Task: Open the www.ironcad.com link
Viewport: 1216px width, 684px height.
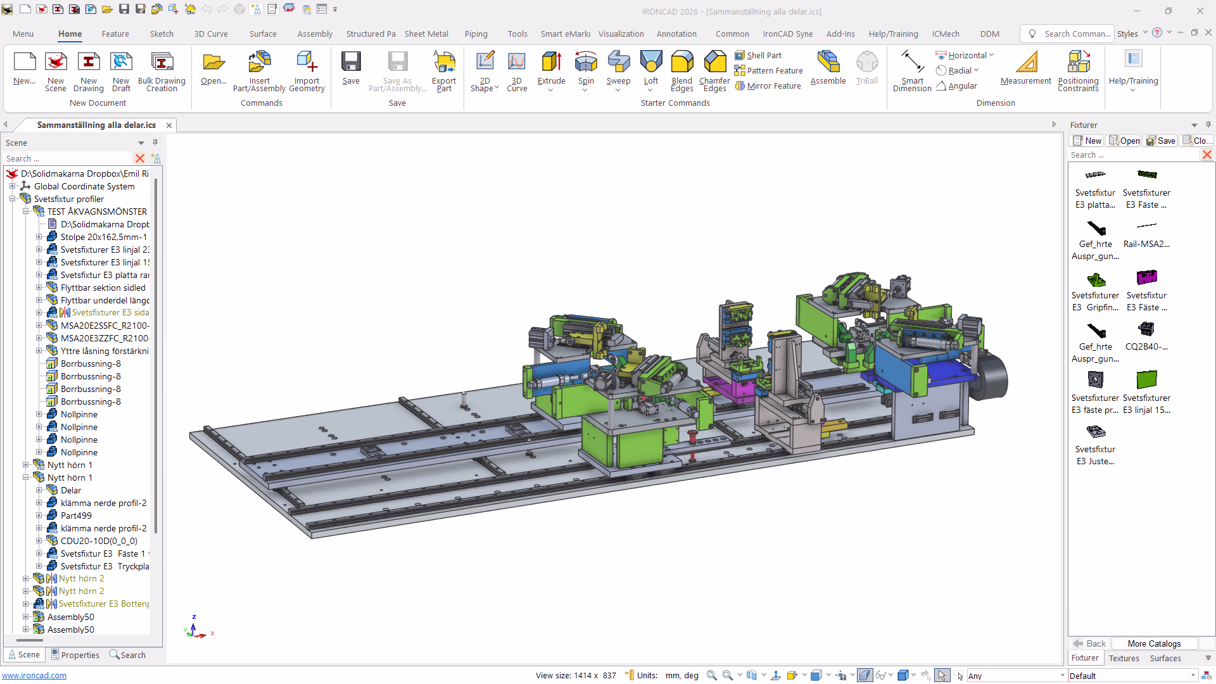Action: [x=34, y=676]
